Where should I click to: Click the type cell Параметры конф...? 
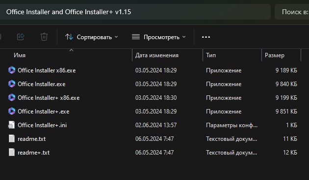[x=232, y=125]
